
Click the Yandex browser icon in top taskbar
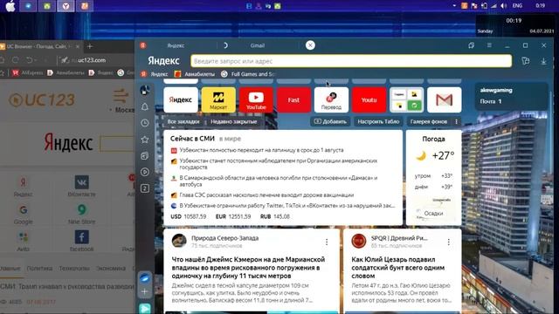tap(66, 6)
